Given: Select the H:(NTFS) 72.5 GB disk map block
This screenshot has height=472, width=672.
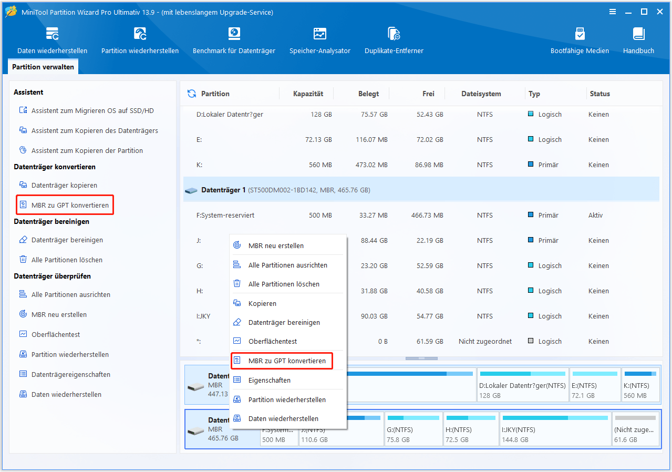Looking at the screenshot, I should click(471, 429).
